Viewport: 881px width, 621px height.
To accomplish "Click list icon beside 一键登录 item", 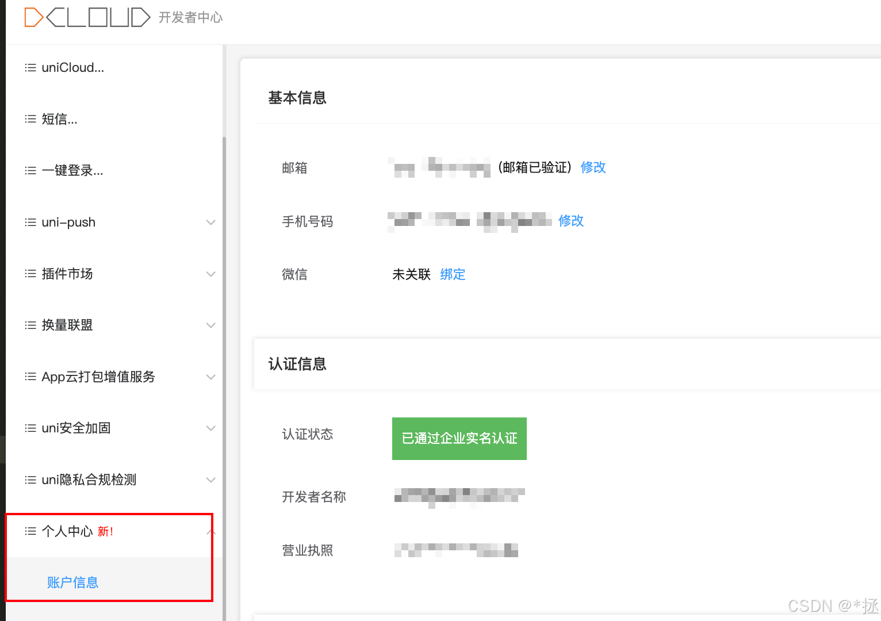I will 30,171.
